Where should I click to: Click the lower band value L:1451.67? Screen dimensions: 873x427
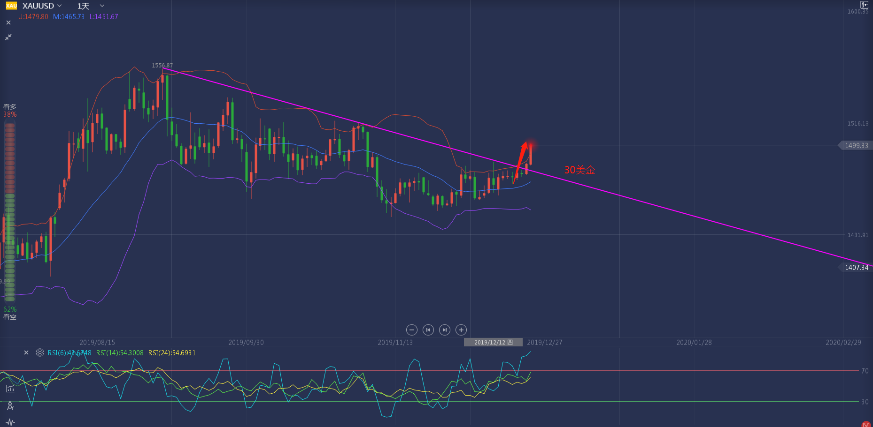click(104, 16)
